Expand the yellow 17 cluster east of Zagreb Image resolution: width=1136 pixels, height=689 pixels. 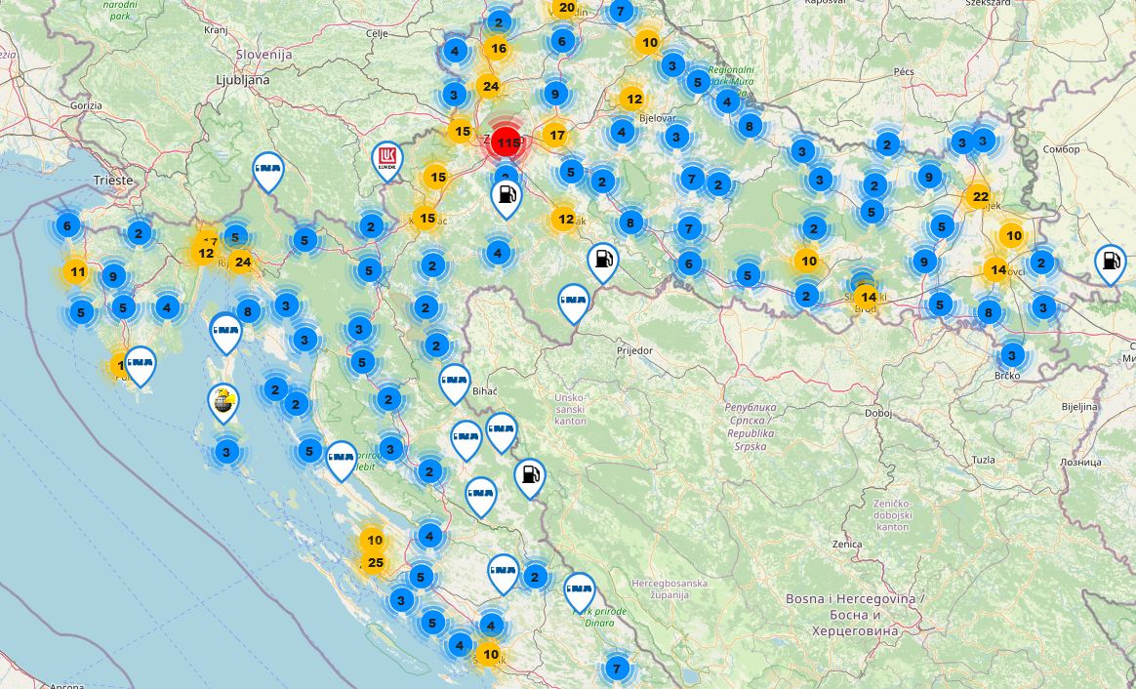pyautogui.click(x=556, y=136)
